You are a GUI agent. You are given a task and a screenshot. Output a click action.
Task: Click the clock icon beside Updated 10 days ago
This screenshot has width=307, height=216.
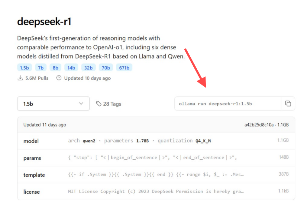[x=59, y=78]
